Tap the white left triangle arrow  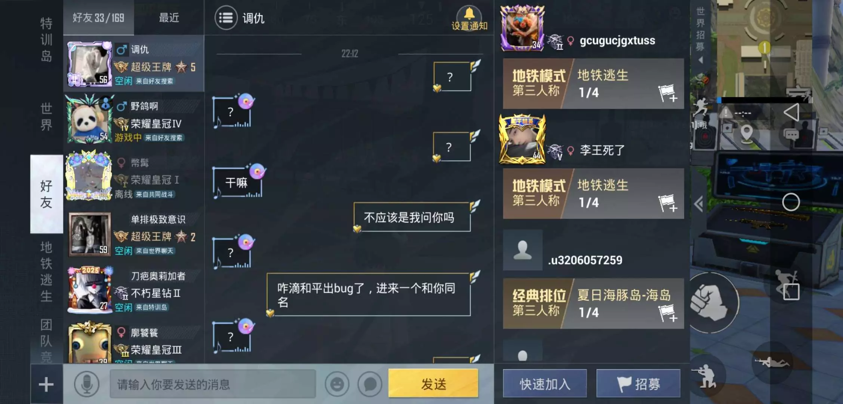click(x=791, y=112)
